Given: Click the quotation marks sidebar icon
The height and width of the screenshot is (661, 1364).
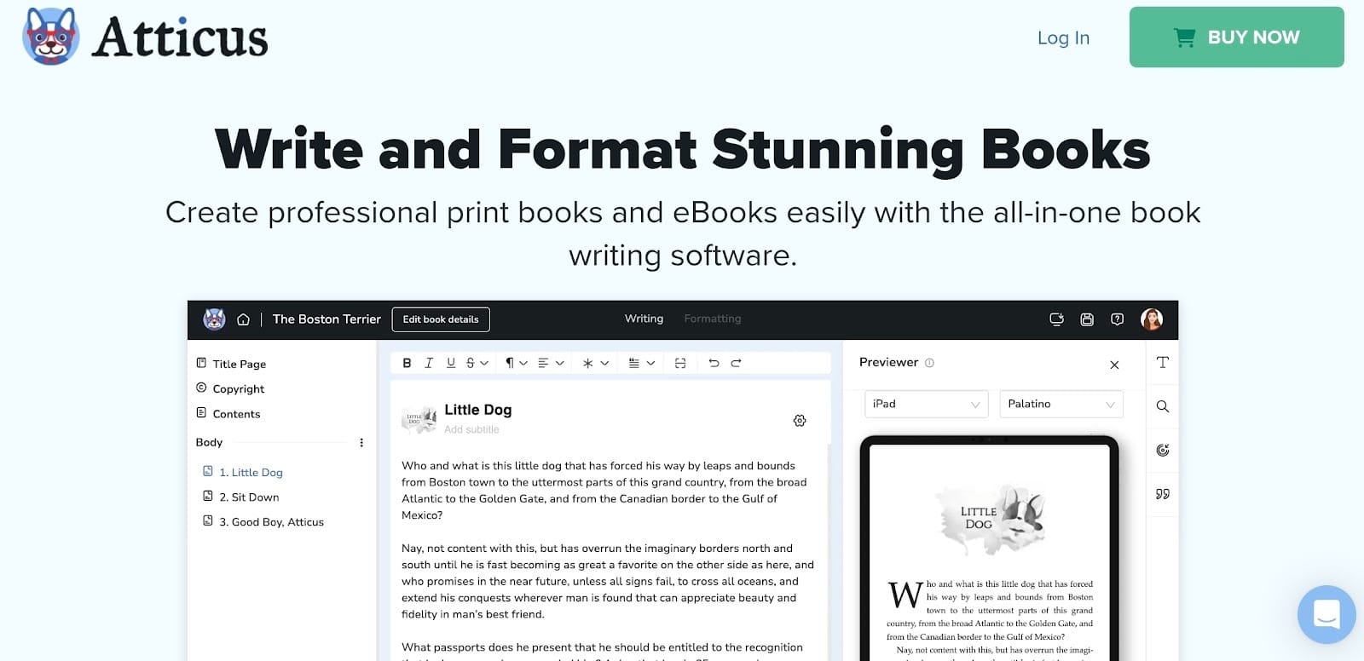Looking at the screenshot, I should [x=1162, y=494].
